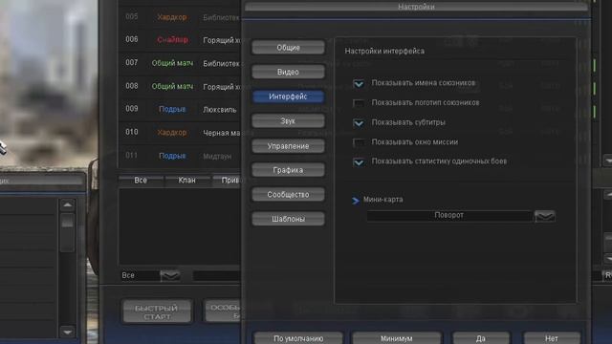Toggle Показывать субтитры checkbox
This screenshot has width=612, height=344.
pos(359,123)
